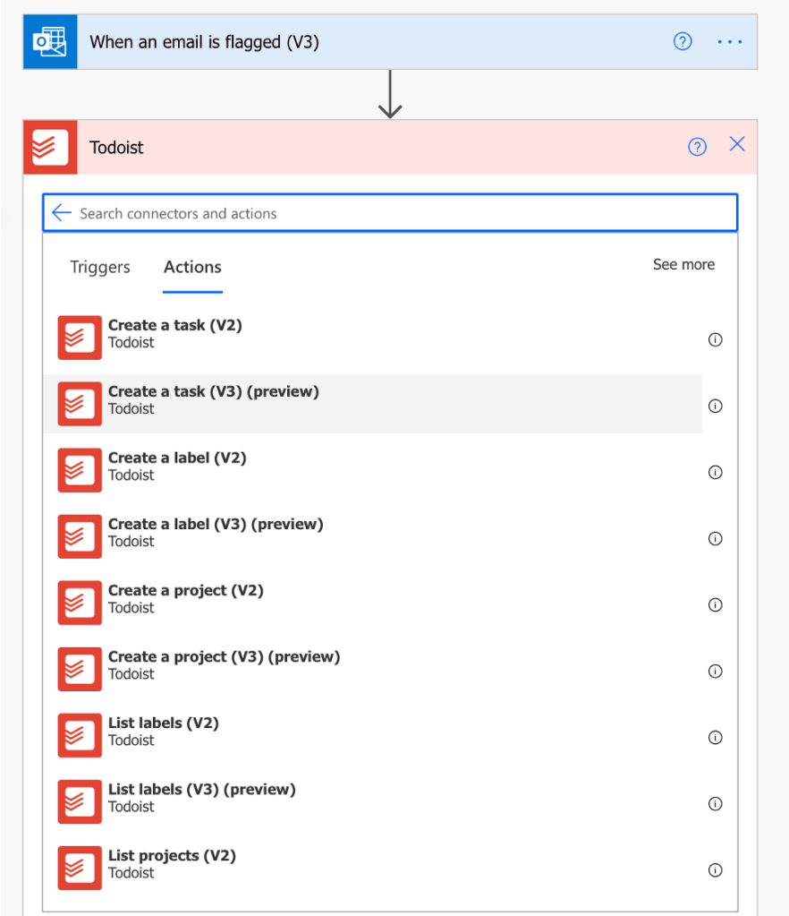789x916 pixels.
Task: Click the back arrow in the search field
Action: [61, 212]
